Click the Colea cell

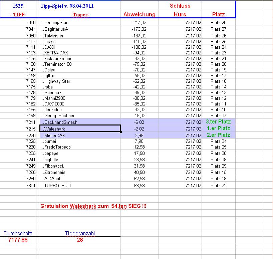click(x=80, y=70)
